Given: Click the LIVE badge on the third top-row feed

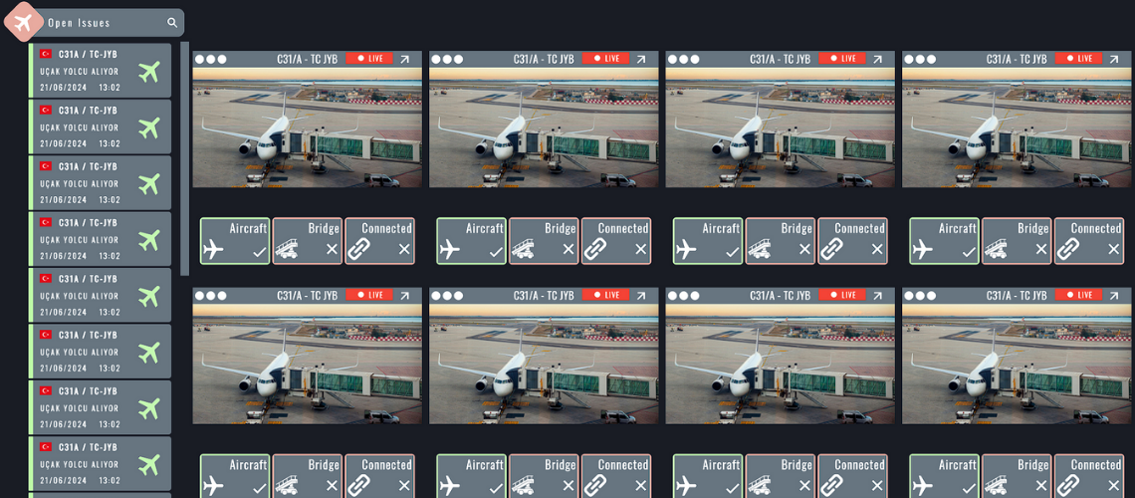Looking at the screenshot, I should point(842,59).
